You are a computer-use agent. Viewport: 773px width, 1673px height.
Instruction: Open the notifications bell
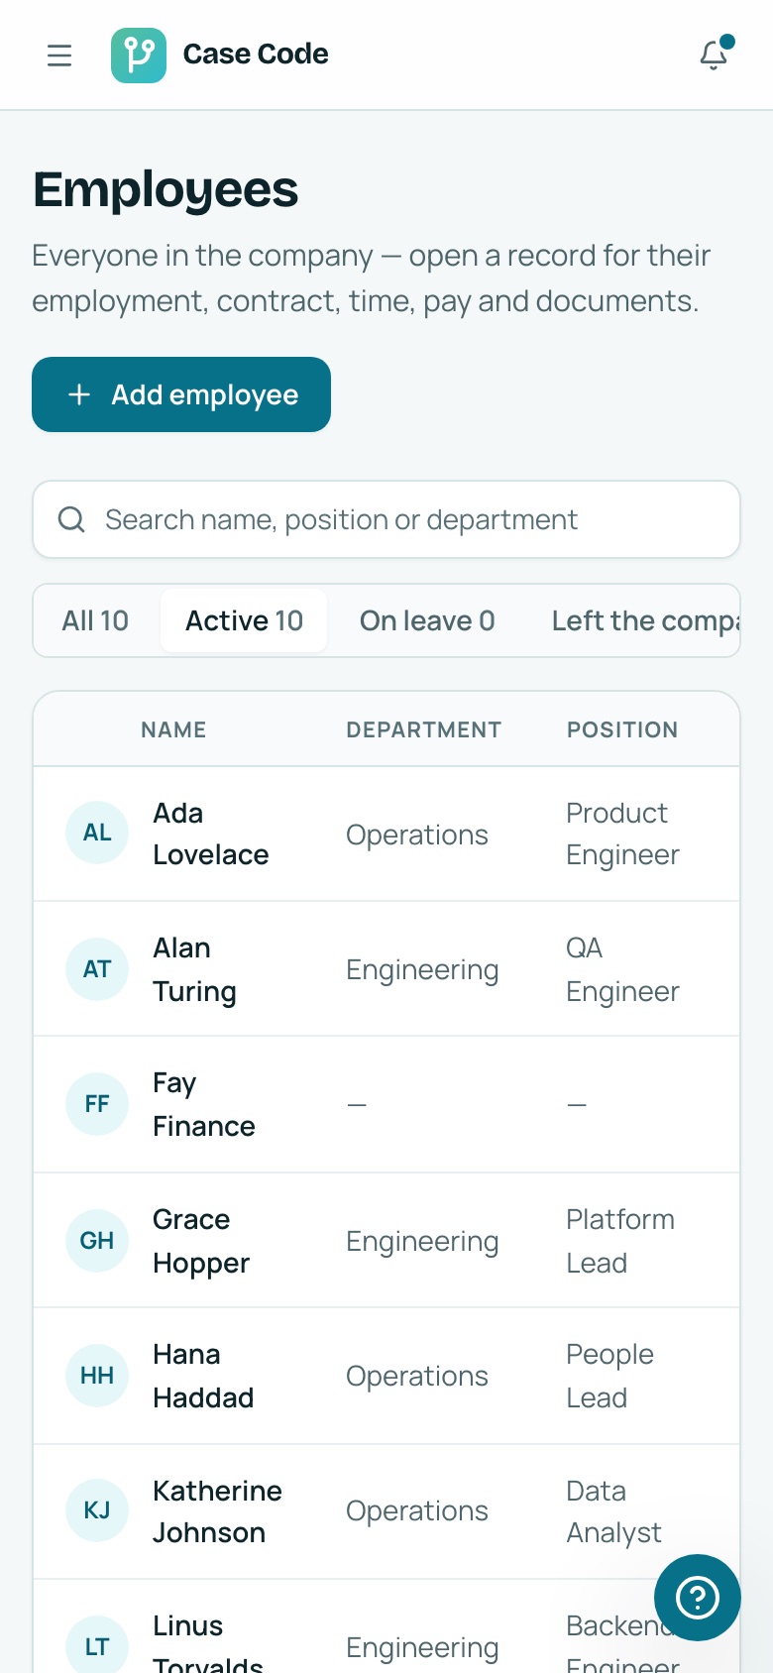(714, 56)
